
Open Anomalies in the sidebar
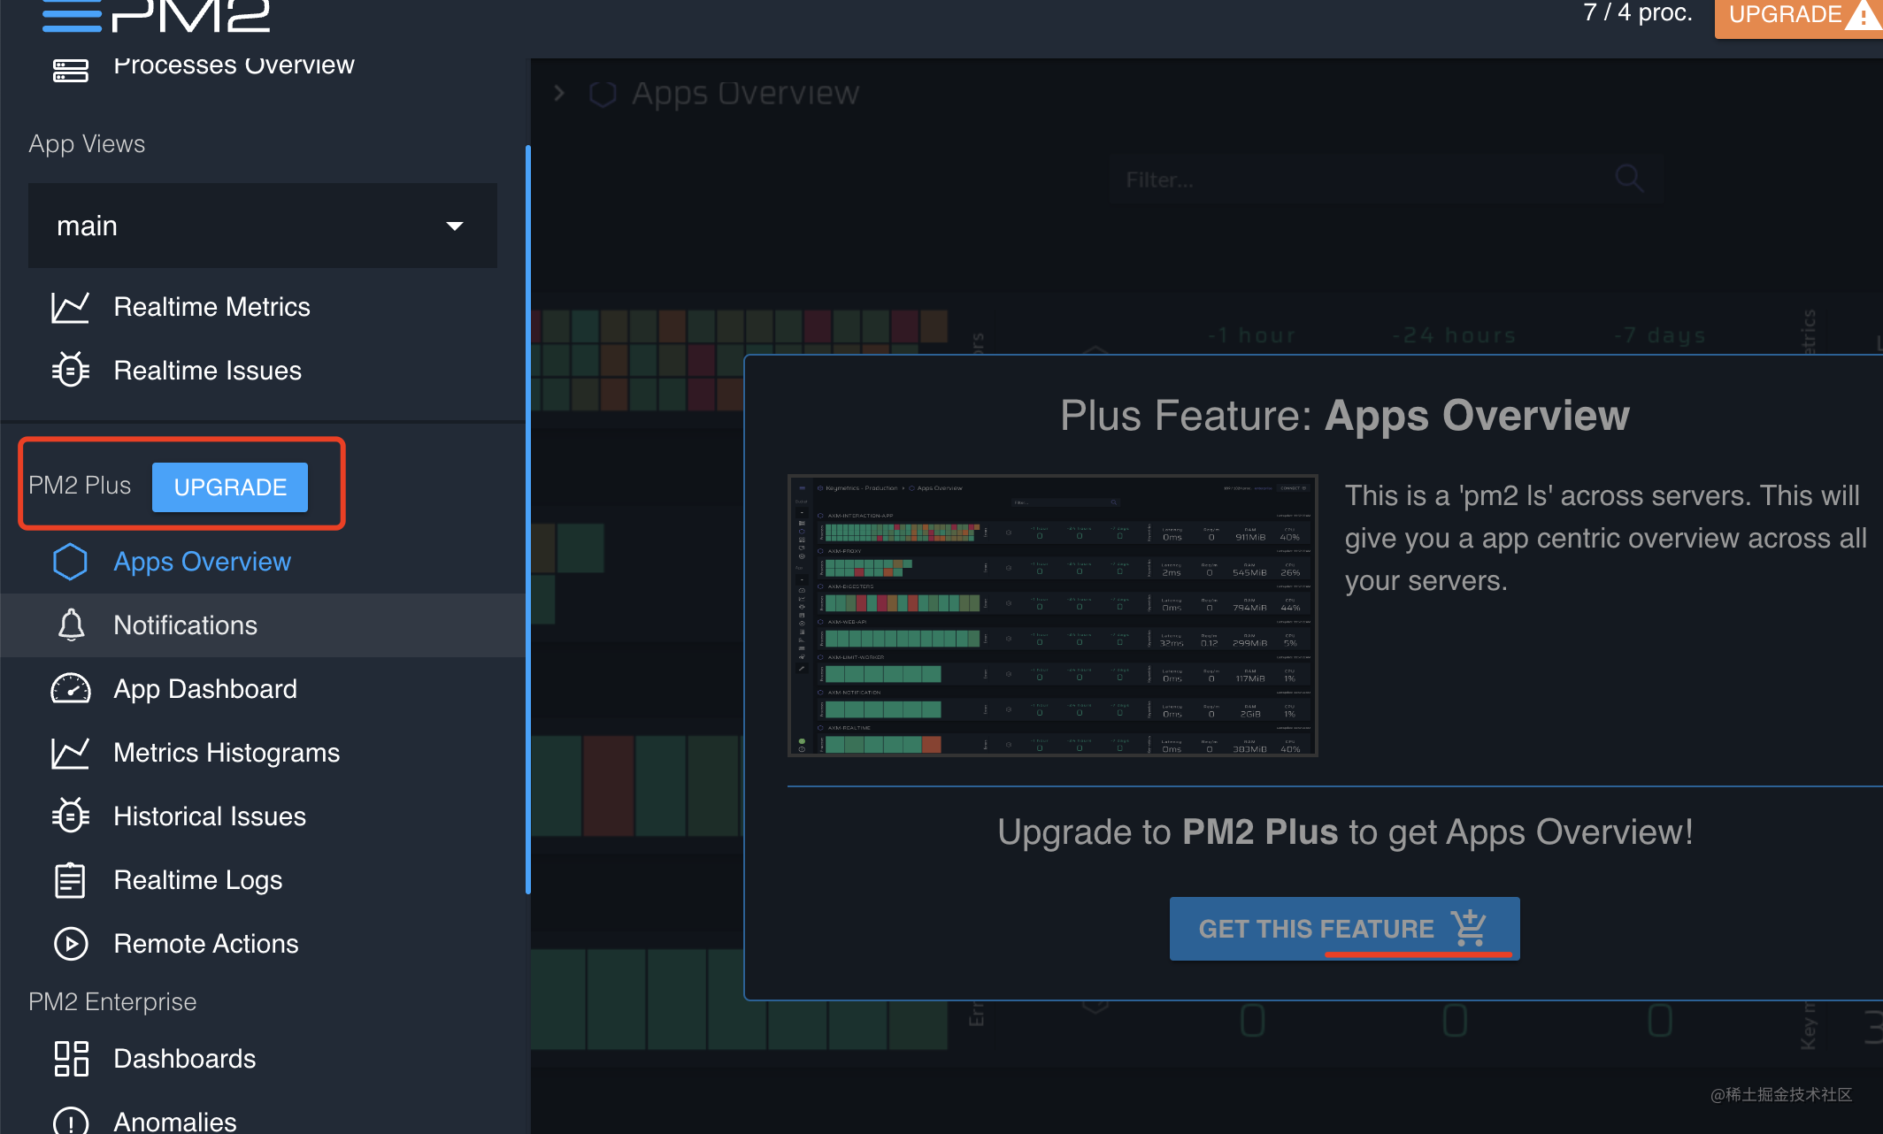[x=175, y=1122]
